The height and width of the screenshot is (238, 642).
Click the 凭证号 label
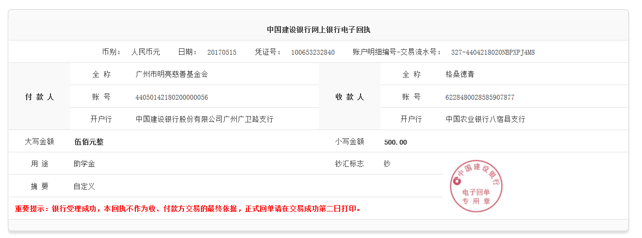268,52
